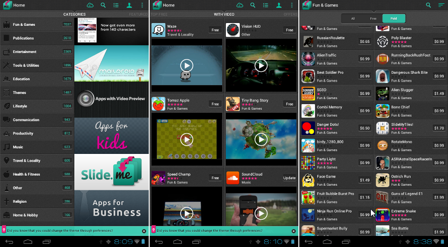Image resolution: width=448 pixels, height=247 pixels.
Task: Open the Poly Blaster app icon
Action: click(x=382, y=41)
